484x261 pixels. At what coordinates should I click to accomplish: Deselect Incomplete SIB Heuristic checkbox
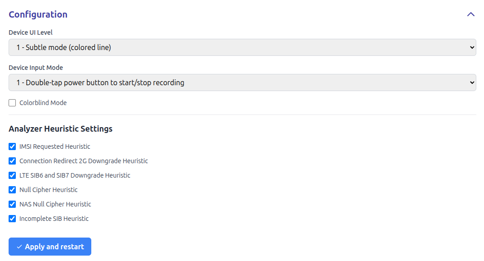coord(12,219)
